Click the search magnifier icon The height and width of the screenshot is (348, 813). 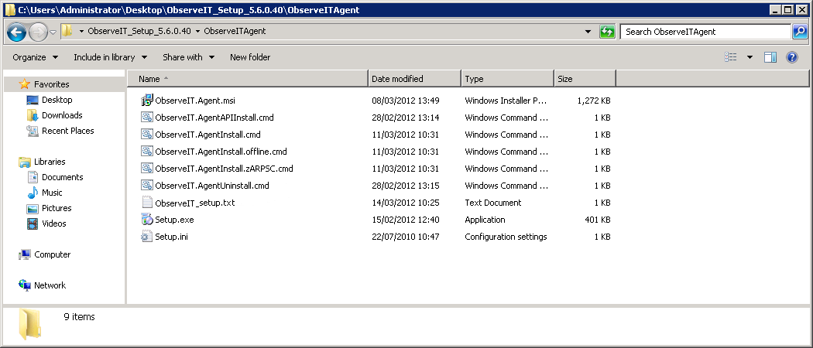pyautogui.click(x=800, y=32)
